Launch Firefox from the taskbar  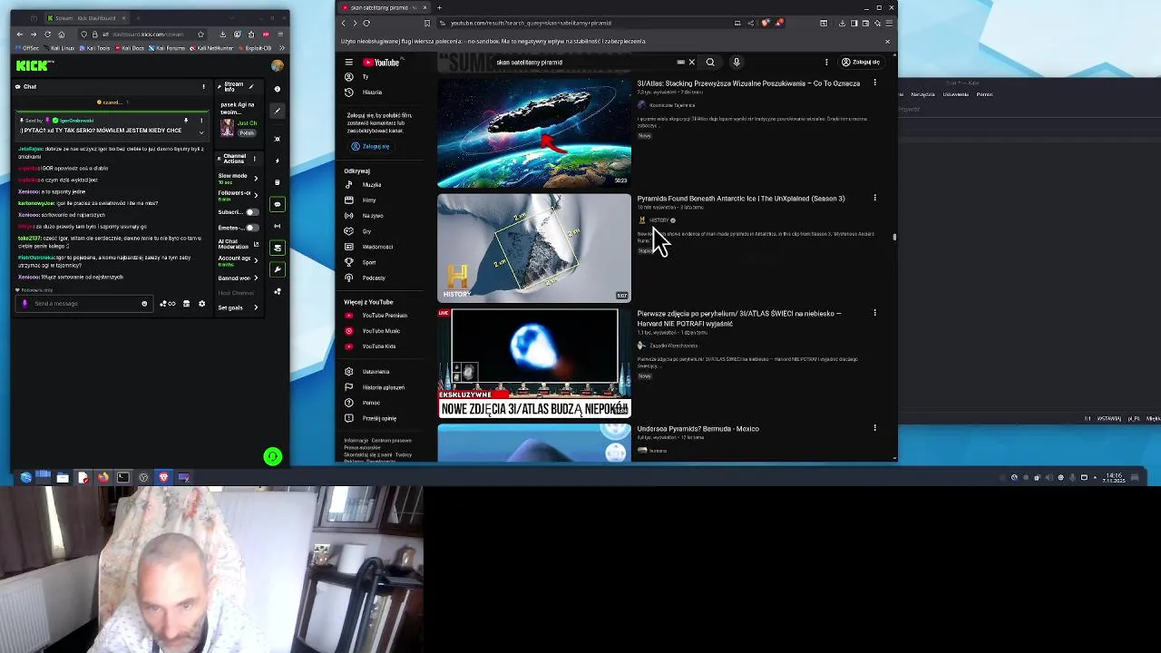coord(102,477)
